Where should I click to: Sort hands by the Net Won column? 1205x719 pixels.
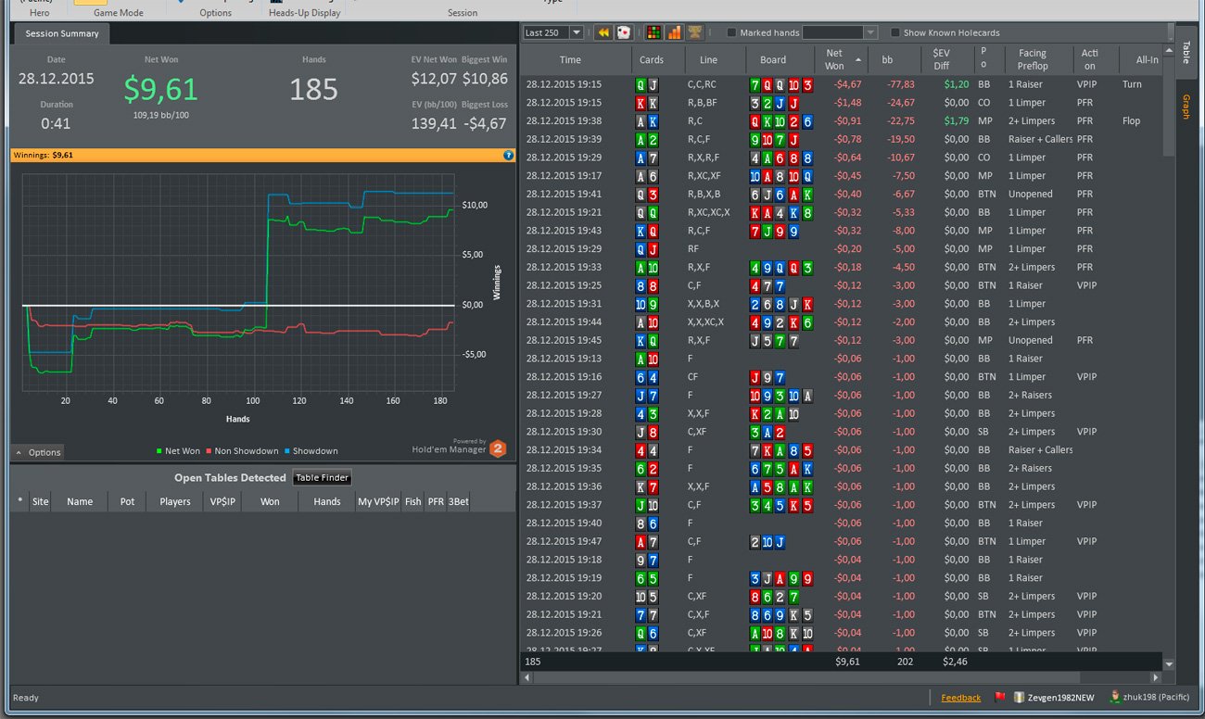coord(842,60)
